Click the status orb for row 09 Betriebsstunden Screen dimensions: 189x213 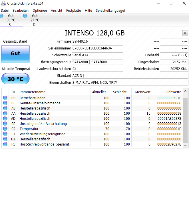point(5,98)
